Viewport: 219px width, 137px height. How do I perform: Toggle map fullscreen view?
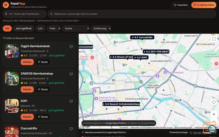point(214,39)
